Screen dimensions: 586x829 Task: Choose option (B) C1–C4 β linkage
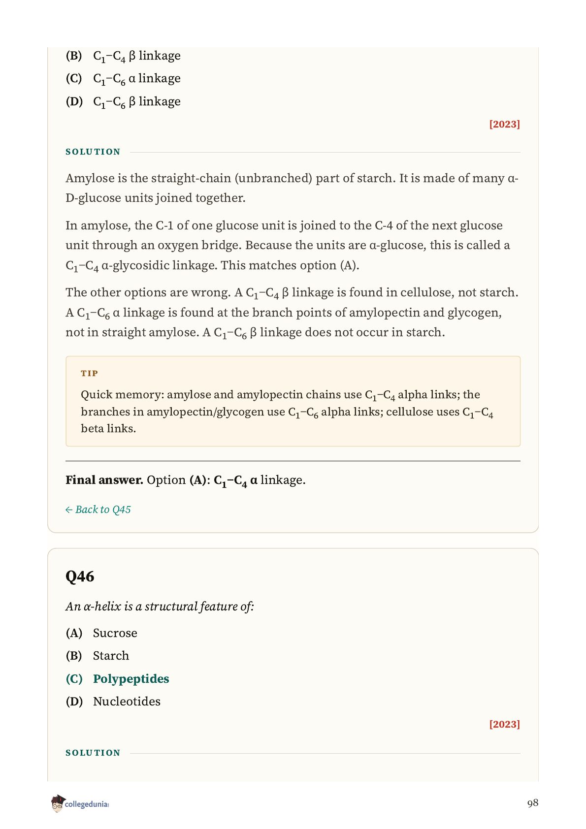(x=123, y=56)
